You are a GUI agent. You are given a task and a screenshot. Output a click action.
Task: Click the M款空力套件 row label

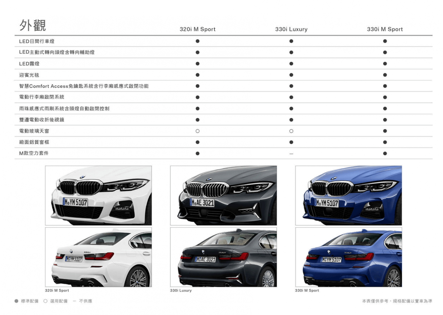click(34, 153)
